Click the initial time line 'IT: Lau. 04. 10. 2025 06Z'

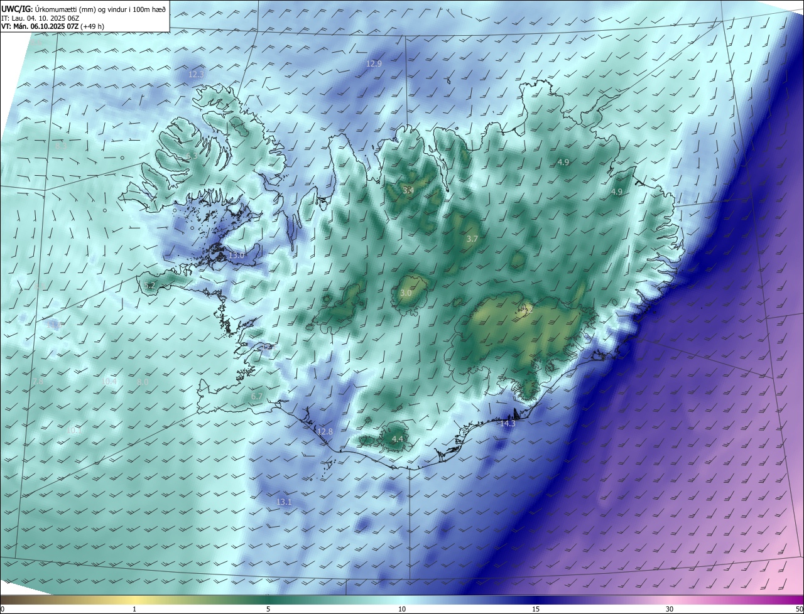click(40, 18)
